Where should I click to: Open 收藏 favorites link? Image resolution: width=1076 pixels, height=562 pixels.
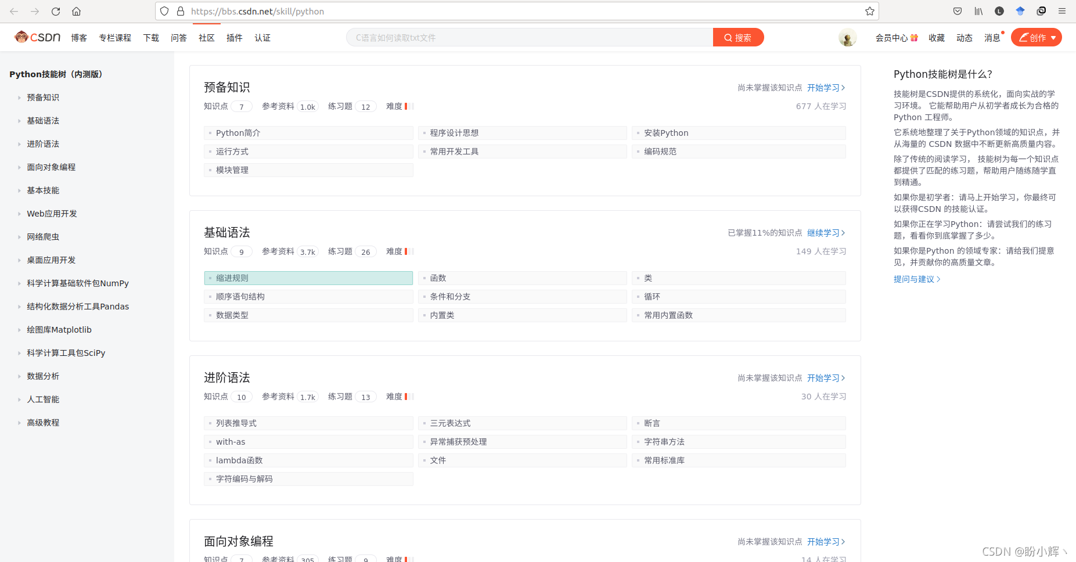pyautogui.click(x=937, y=38)
